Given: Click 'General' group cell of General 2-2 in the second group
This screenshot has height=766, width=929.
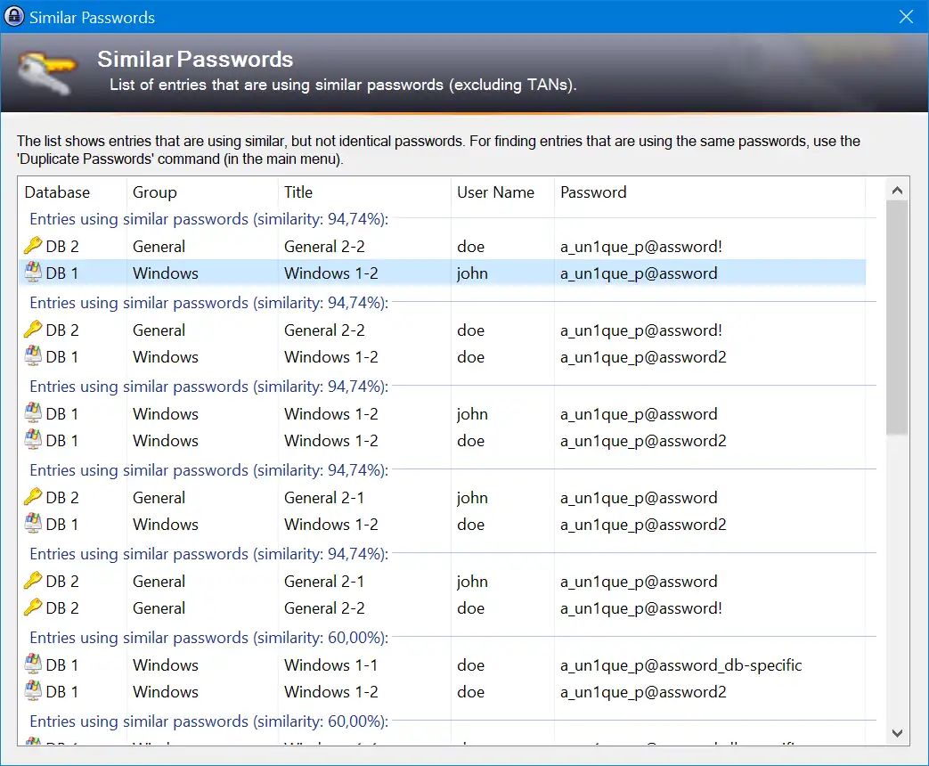Looking at the screenshot, I should click(x=159, y=330).
